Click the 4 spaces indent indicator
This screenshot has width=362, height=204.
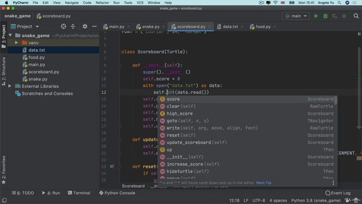[x=278, y=201]
